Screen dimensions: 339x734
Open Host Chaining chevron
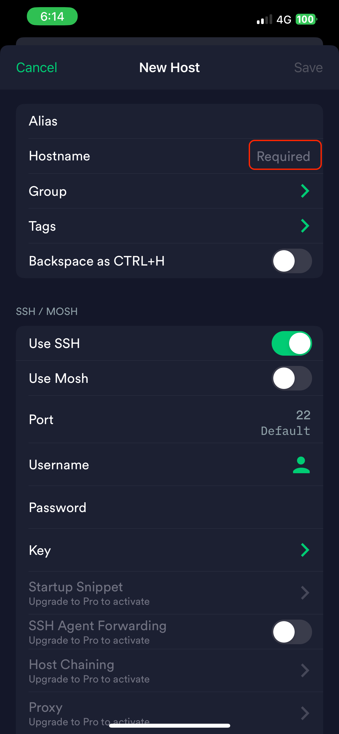pyautogui.click(x=305, y=671)
